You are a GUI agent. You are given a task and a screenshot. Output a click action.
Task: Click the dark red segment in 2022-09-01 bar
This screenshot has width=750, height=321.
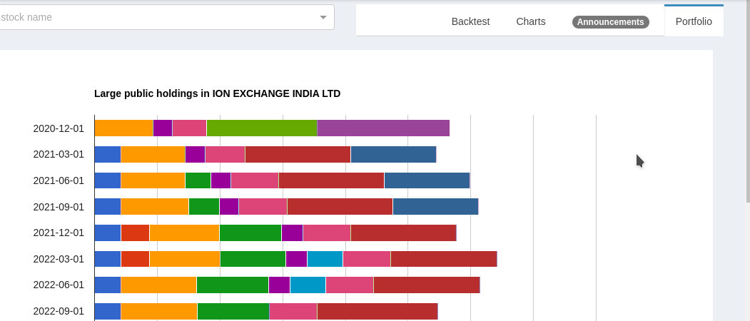tap(377, 311)
